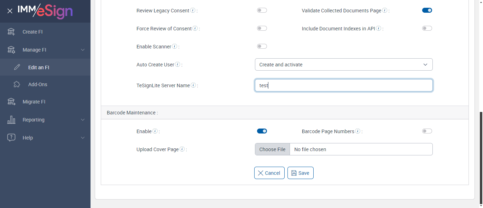This screenshot has width=483, height=208.
Task: Click the info icon next to Auto Create User
Action: 178,65
